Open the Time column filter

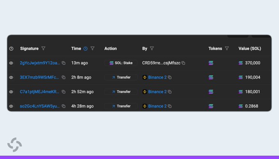(93, 48)
